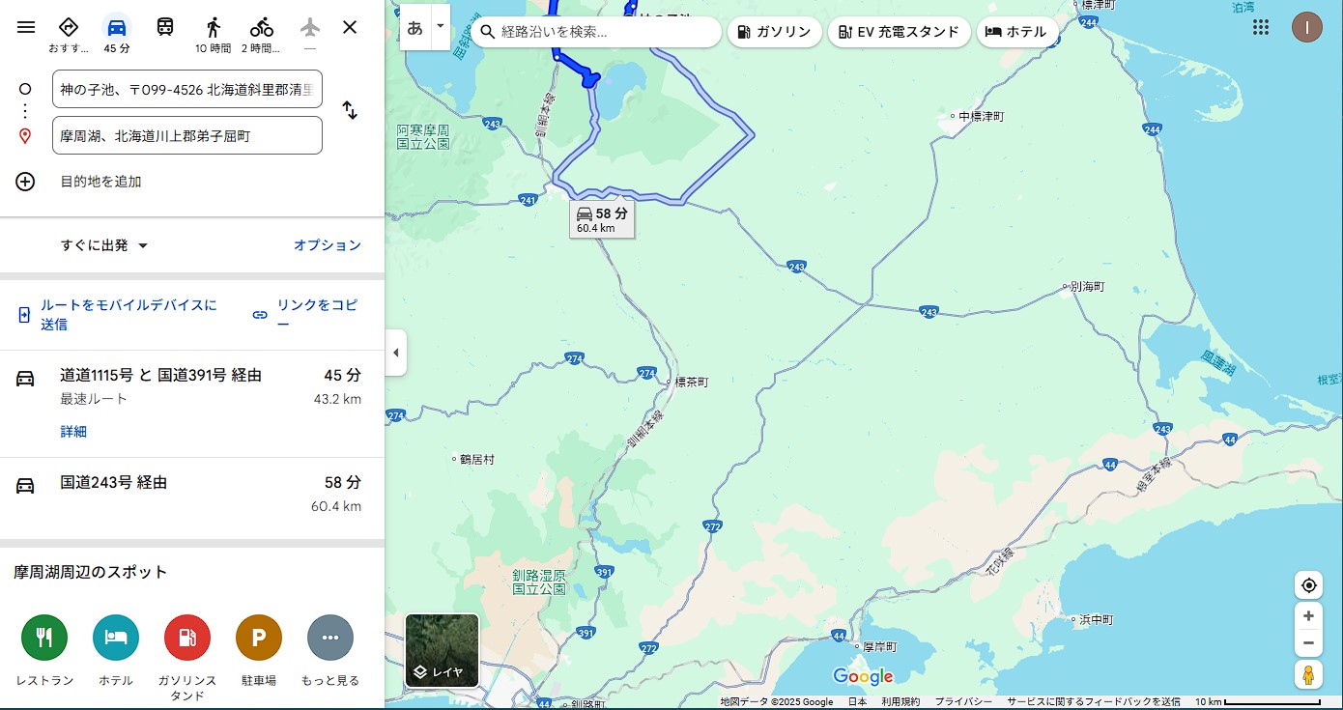Zoom out on the map
This screenshot has width=1343, height=710.
point(1308,642)
